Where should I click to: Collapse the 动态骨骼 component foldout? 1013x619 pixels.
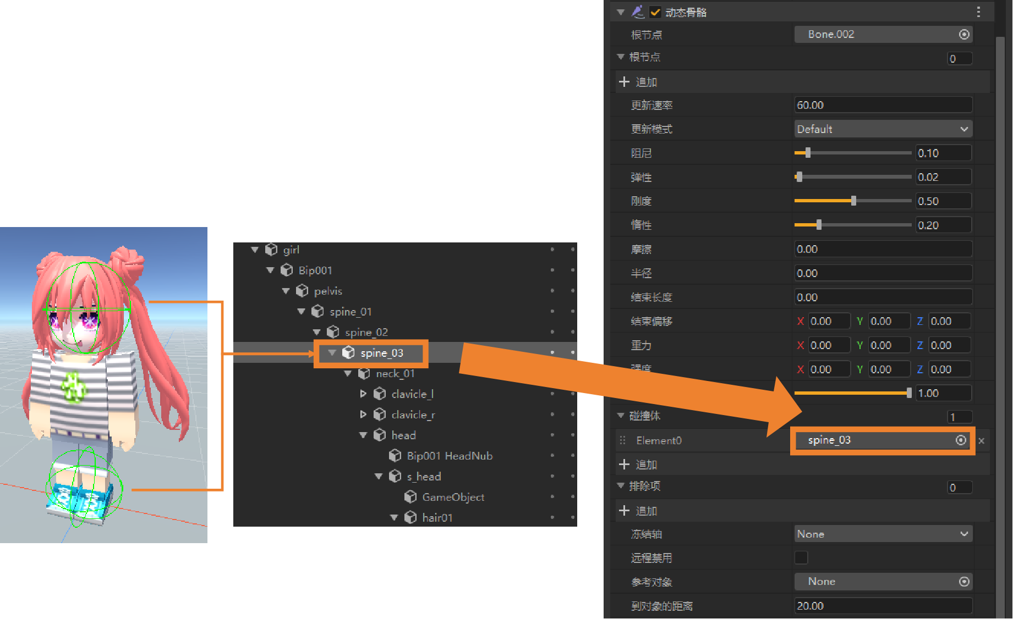(x=621, y=12)
